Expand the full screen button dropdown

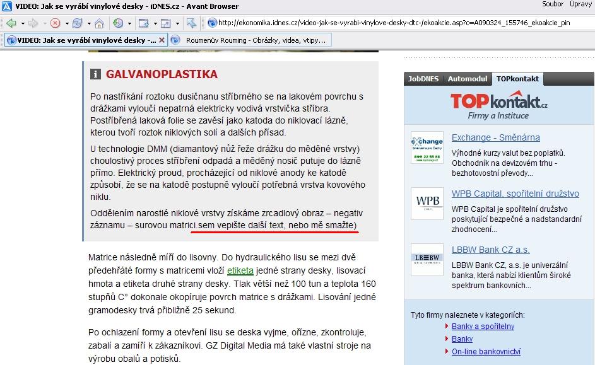[177, 23]
